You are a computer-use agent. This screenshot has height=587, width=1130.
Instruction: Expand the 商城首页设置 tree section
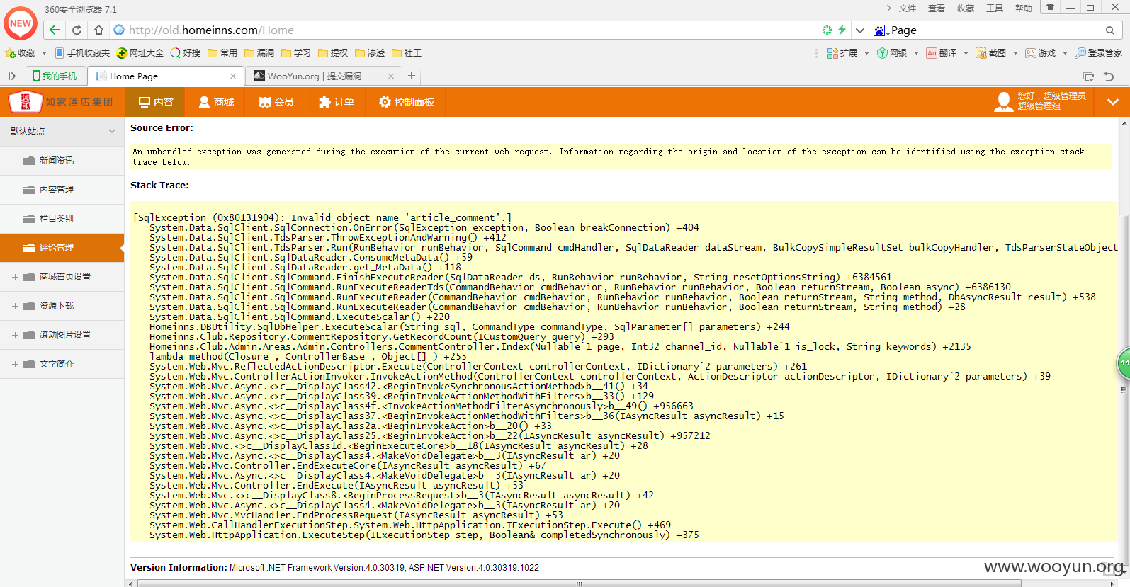(x=15, y=277)
